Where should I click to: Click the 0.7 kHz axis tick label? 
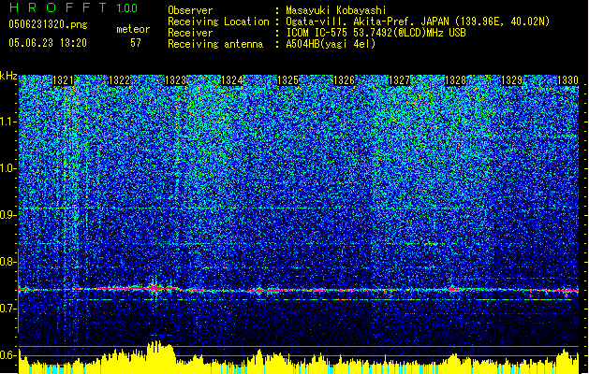click(8, 309)
